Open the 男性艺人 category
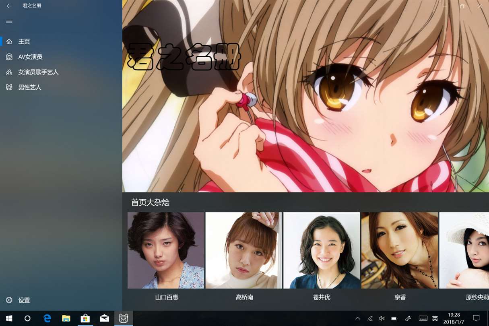 (61, 87)
